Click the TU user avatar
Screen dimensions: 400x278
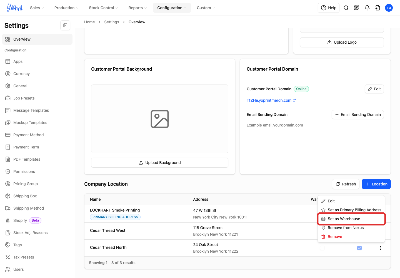(389, 8)
